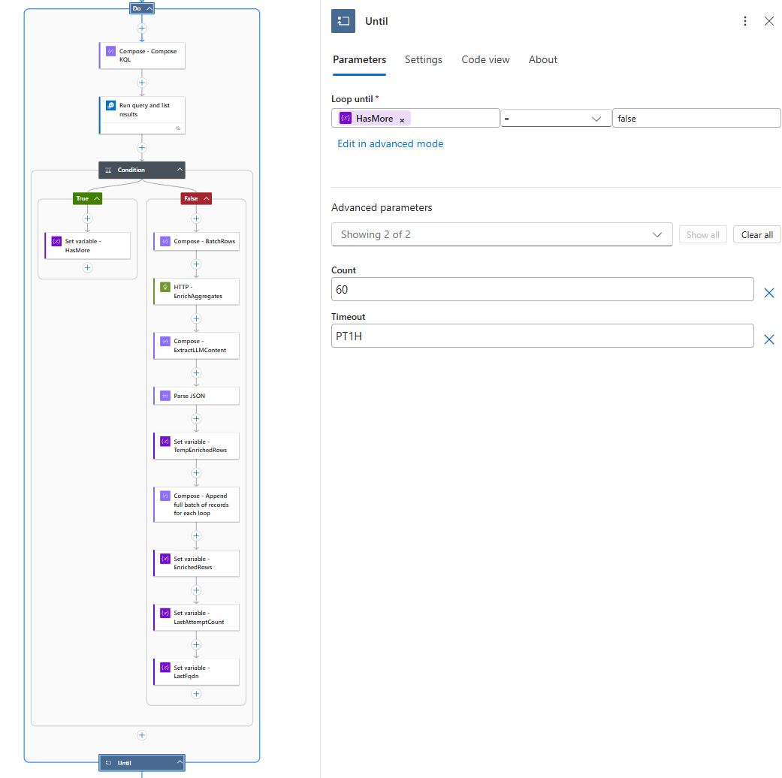Remove the Timeout parameter with its X icon
Viewport: 782px width, 778px height.
[768, 339]
